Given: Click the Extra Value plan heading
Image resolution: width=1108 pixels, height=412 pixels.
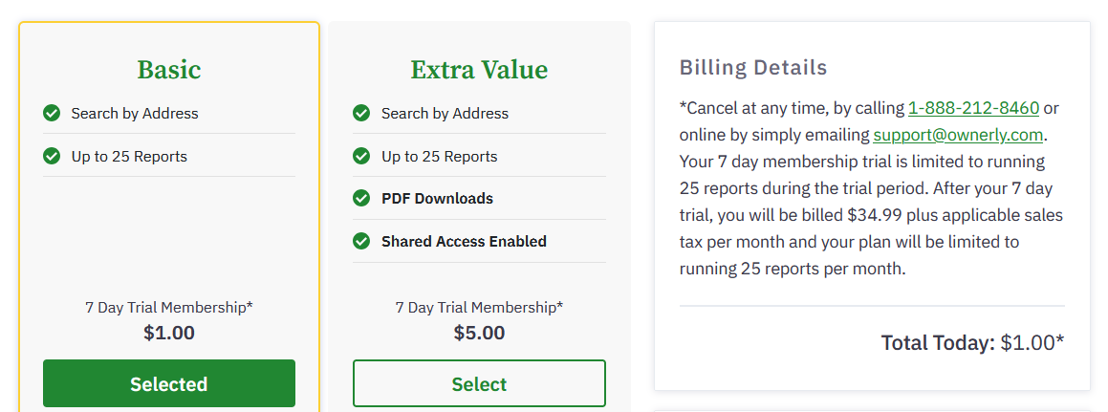Looking at the screenshot, I should click(x=479, y=70).
